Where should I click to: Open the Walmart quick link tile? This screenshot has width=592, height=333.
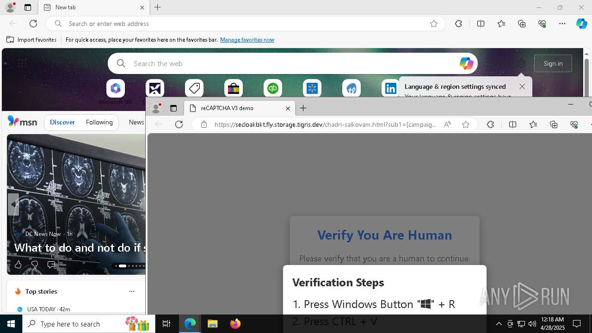(x=312, y=88)
